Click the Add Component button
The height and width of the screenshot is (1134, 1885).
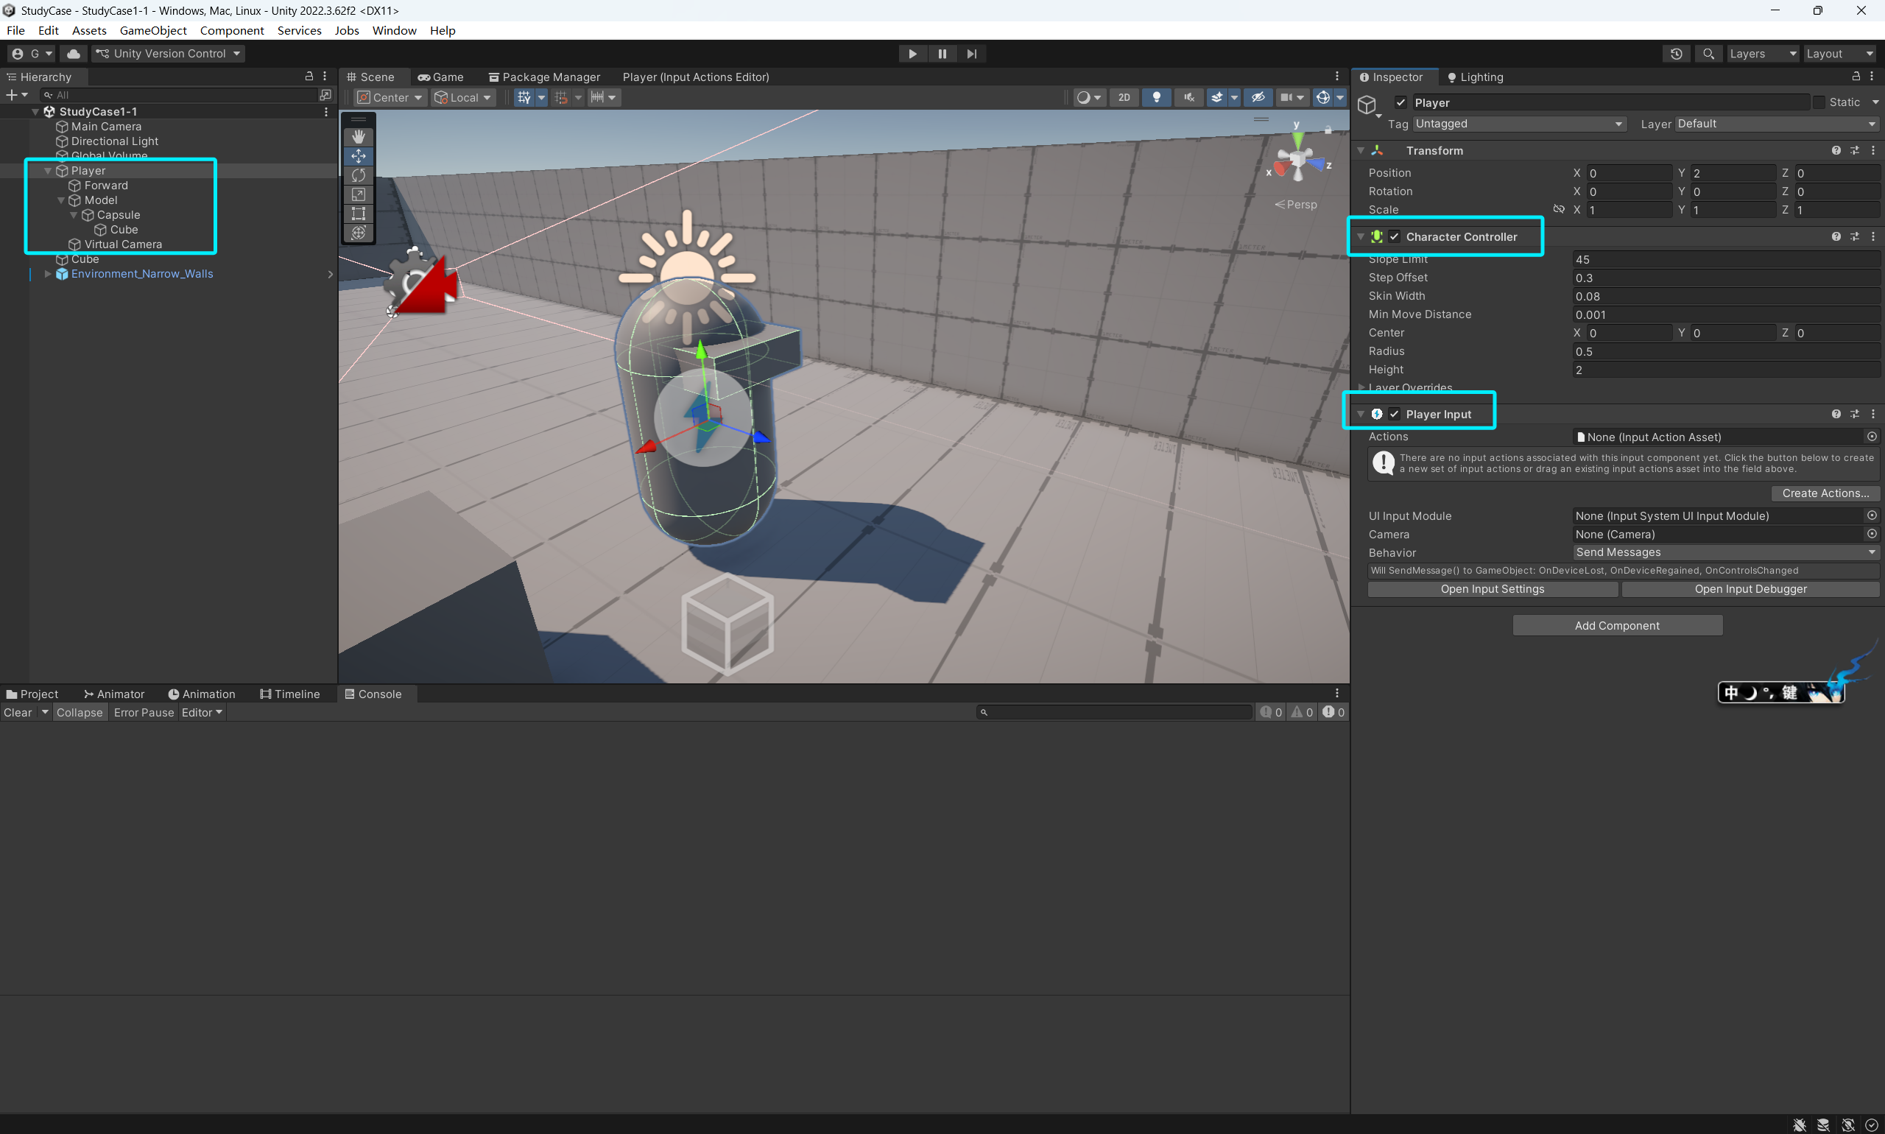1617,626
